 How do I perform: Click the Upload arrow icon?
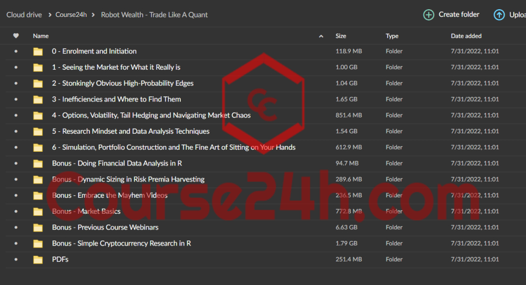click(x=499, y=15)
